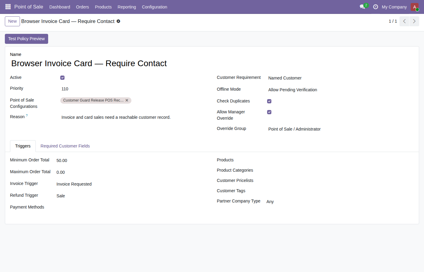Click the Product Categories field
Screen dimensions: 424x272
pyautogui.click(x=340, y=170)
